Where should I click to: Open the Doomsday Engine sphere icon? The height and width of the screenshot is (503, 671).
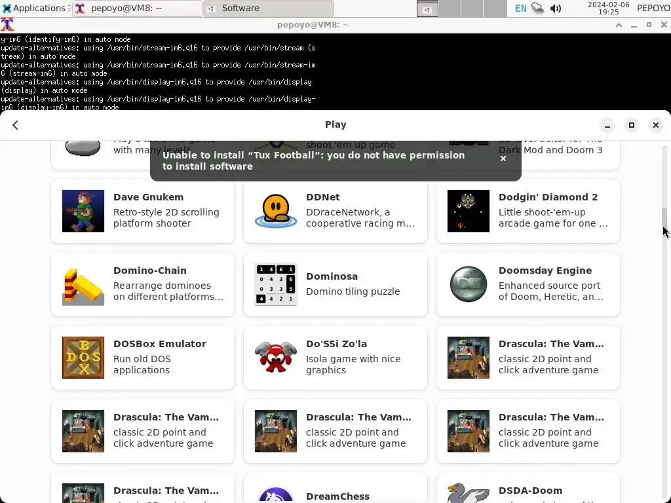pyautogui.click(x=468, y=284)
